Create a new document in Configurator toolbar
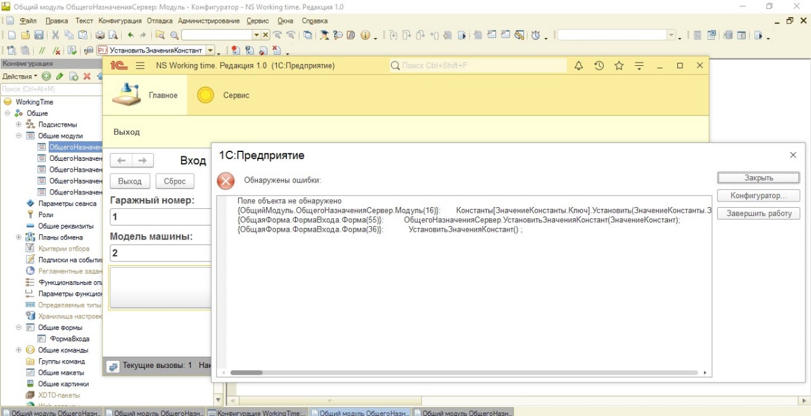 (11, 35)
